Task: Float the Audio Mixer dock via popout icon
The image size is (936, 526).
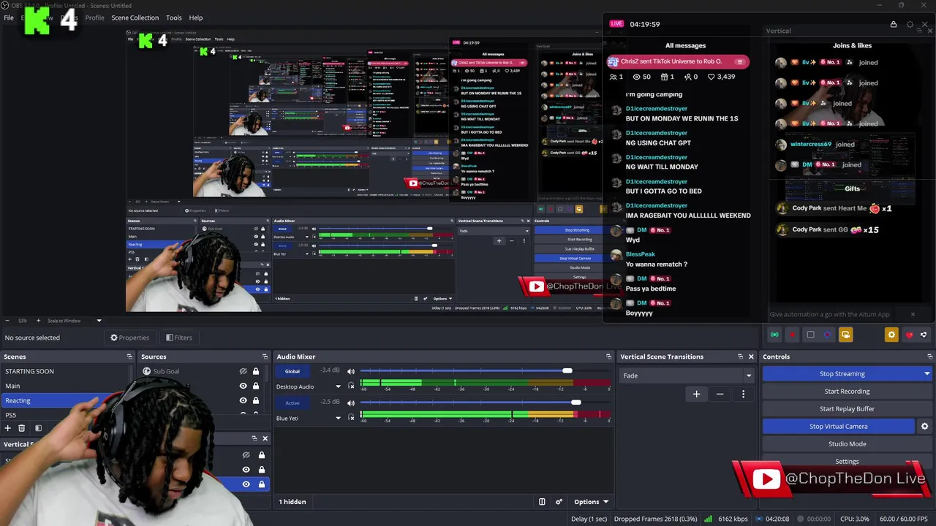Action: click(x=608, y=357)
